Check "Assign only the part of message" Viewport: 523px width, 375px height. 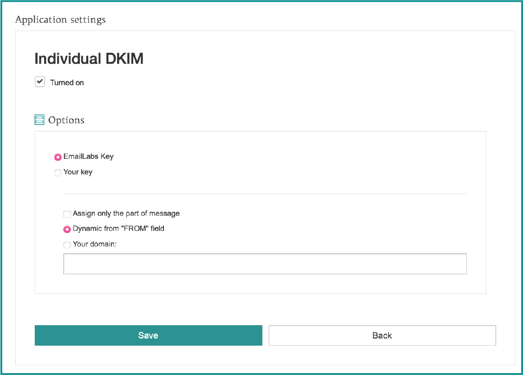(67, 214)
